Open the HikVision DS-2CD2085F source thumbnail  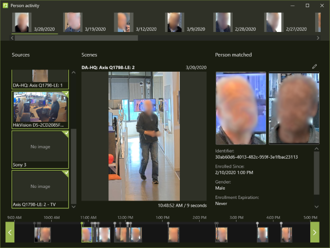pos(40,110)
